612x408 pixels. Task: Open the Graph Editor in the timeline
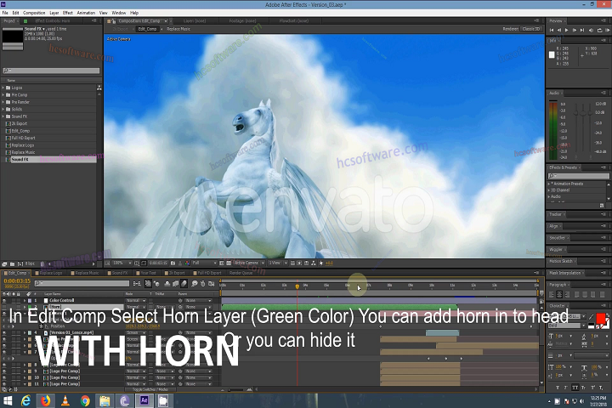point(211,284)
